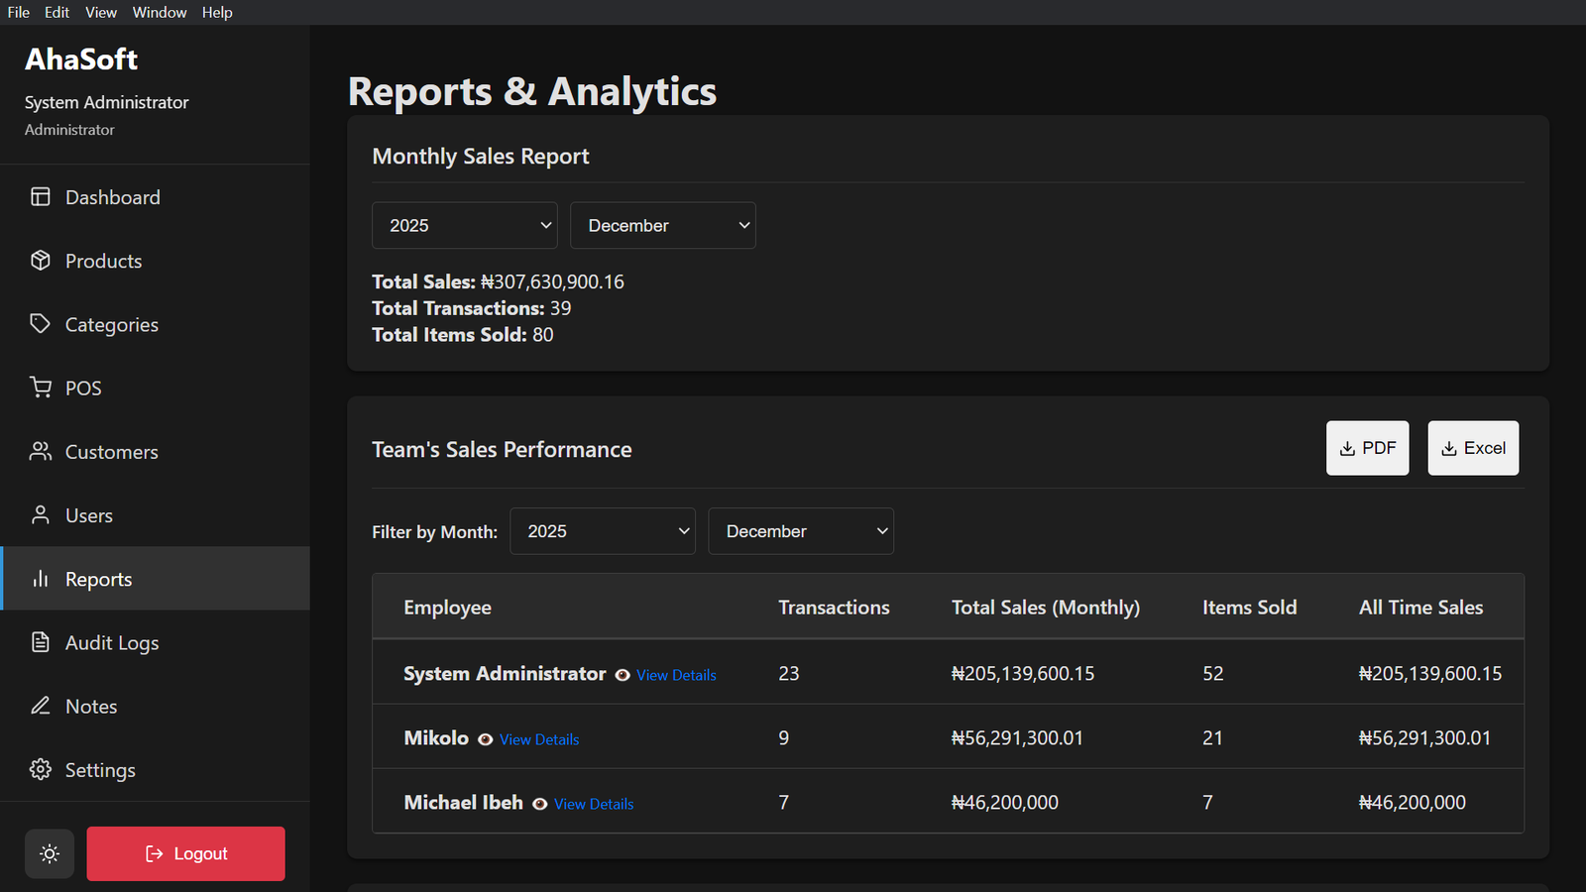Toggle light/dark theme sun button
Viewport: 1586px width, 892px height.
(50, 853)
